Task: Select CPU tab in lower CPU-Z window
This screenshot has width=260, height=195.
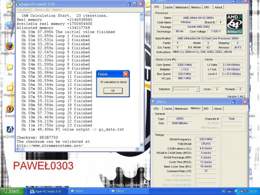Action: click(x=156, y=109)
